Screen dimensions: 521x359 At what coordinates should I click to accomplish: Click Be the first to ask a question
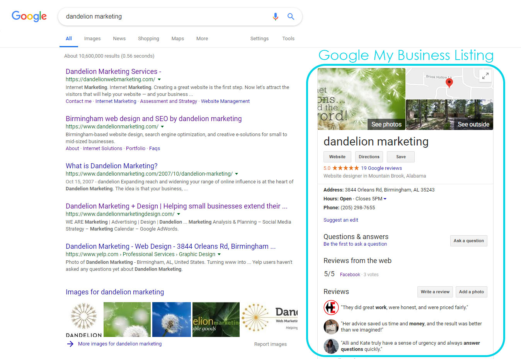tap(355, 244)
